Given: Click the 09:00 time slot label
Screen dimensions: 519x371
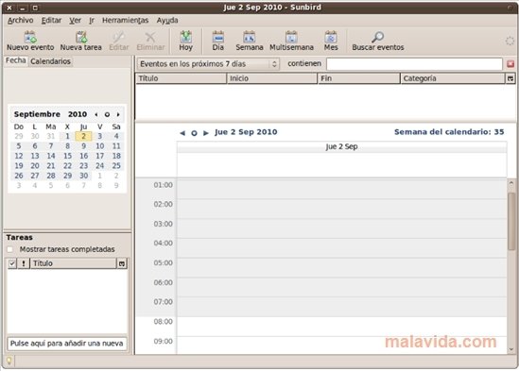Looking at the screenshot, I should [x=163, y=341].
